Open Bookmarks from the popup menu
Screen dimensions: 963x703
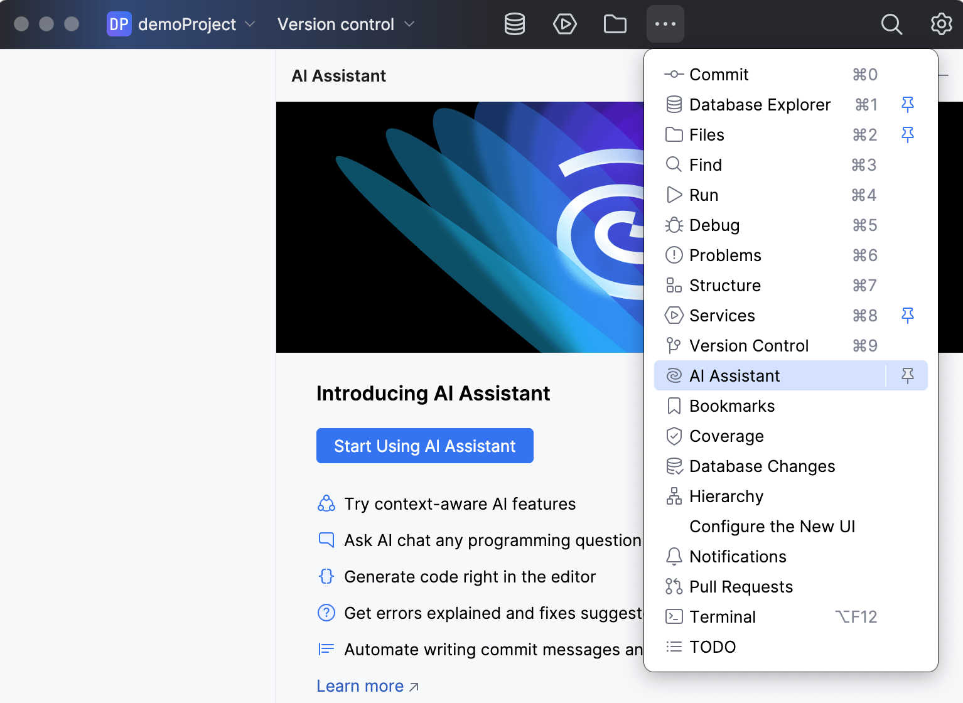(x=791, y=405)
